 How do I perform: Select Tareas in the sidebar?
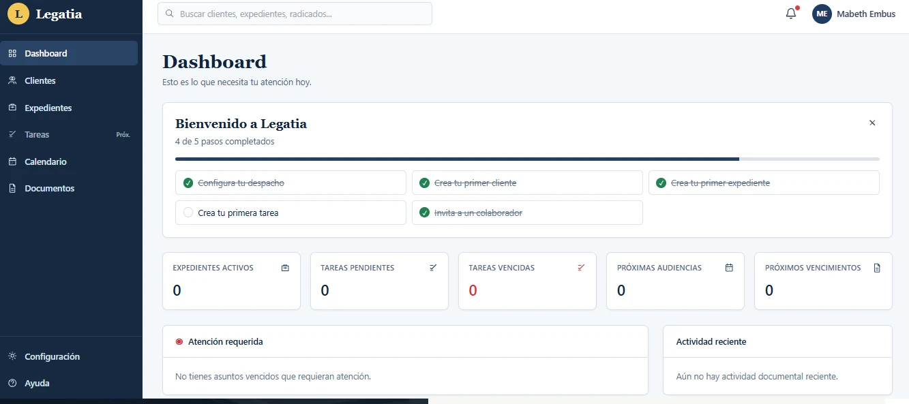tap(69, 134)
